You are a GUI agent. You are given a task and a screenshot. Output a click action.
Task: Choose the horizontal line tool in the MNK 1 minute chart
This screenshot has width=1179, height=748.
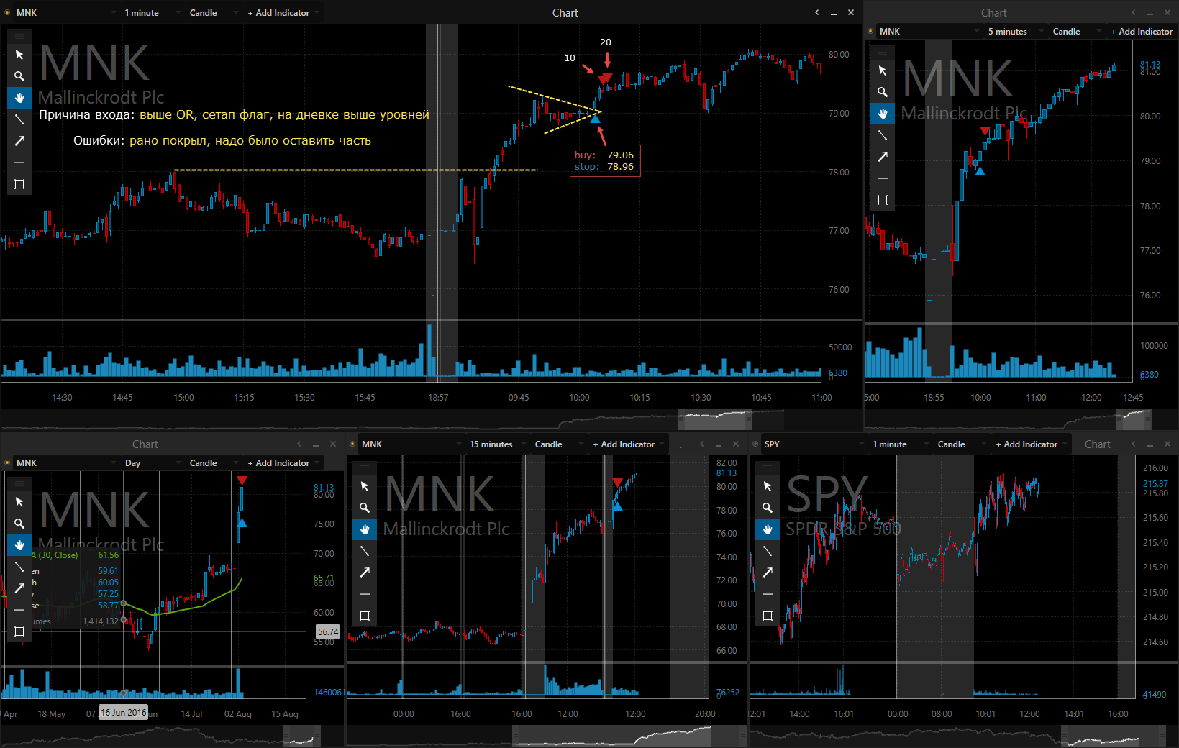(19, 163)
